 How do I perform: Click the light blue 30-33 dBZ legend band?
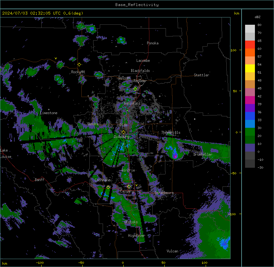(250, 124)
